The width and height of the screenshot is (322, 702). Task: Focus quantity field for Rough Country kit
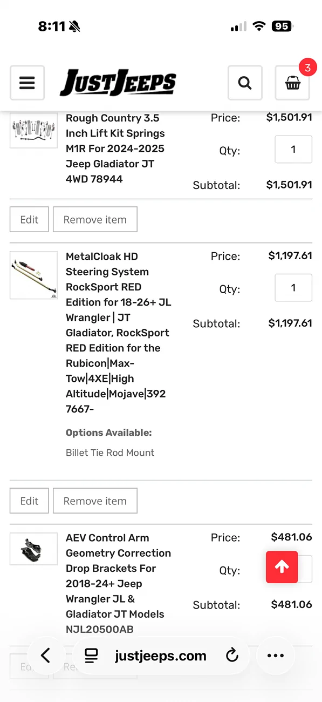coord(293,149)
